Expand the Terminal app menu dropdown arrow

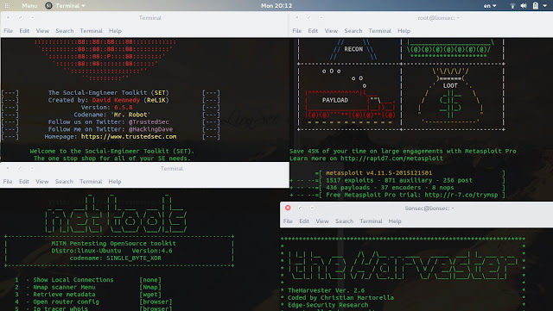84,6
